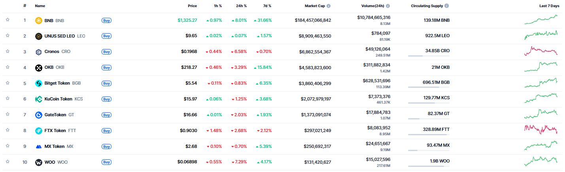Open the MX Token 7-day sparkline chart

click(541, 146)
